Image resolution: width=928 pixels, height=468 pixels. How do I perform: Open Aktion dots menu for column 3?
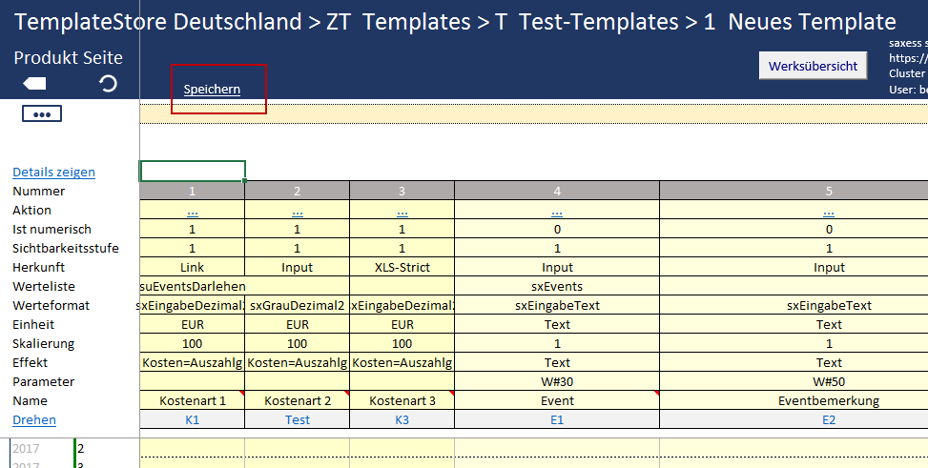pyautogui.click(x=402, y=211)
